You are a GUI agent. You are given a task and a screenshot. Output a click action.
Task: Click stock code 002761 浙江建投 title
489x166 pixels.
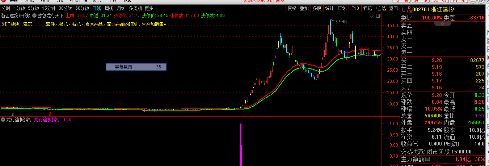(x=433, y=9)
